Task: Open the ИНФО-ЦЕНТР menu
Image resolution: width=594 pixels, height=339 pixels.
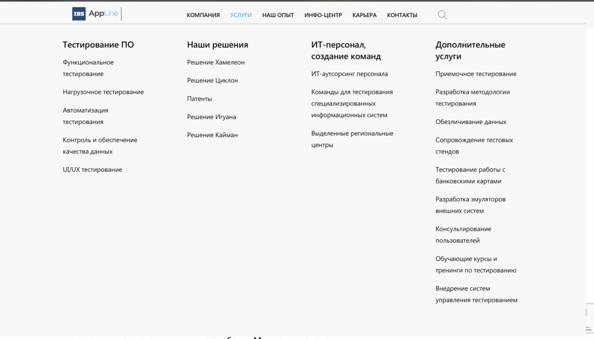Action: [x=323, y=15]
